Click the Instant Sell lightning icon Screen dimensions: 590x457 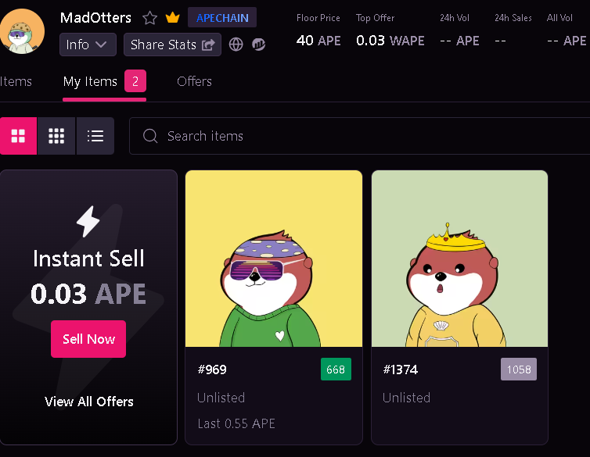(x=88, y=222)
